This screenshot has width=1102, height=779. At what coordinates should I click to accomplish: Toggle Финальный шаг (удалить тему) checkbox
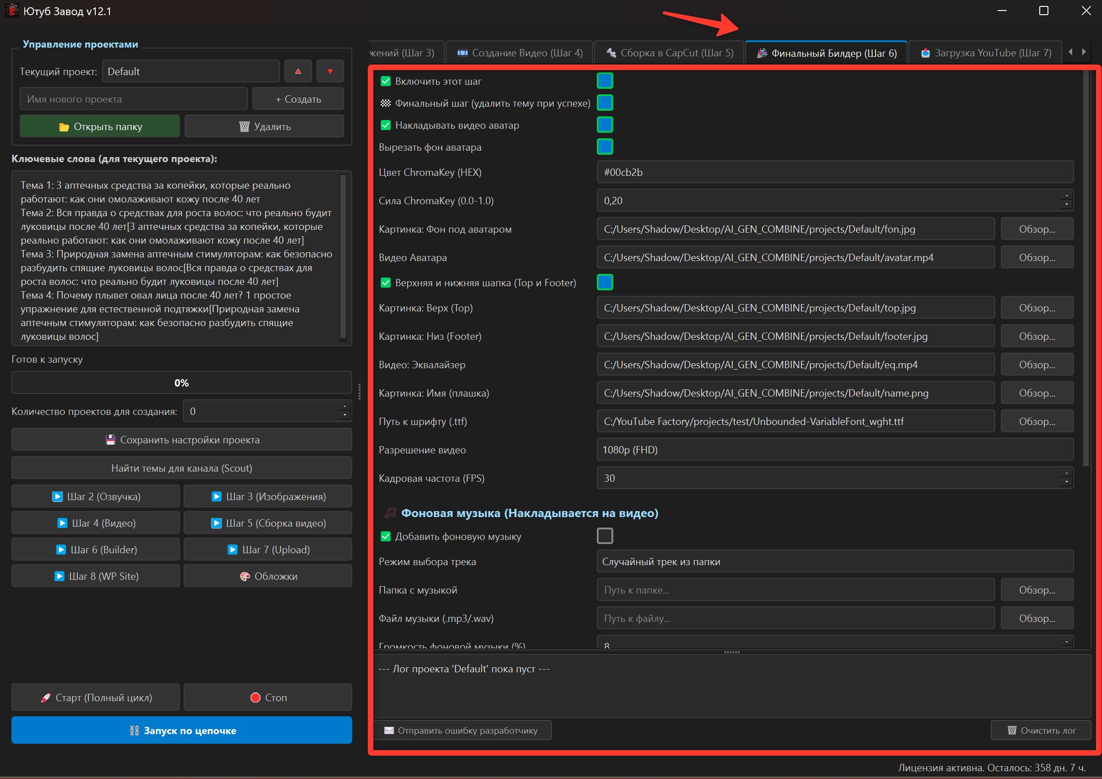605,103
